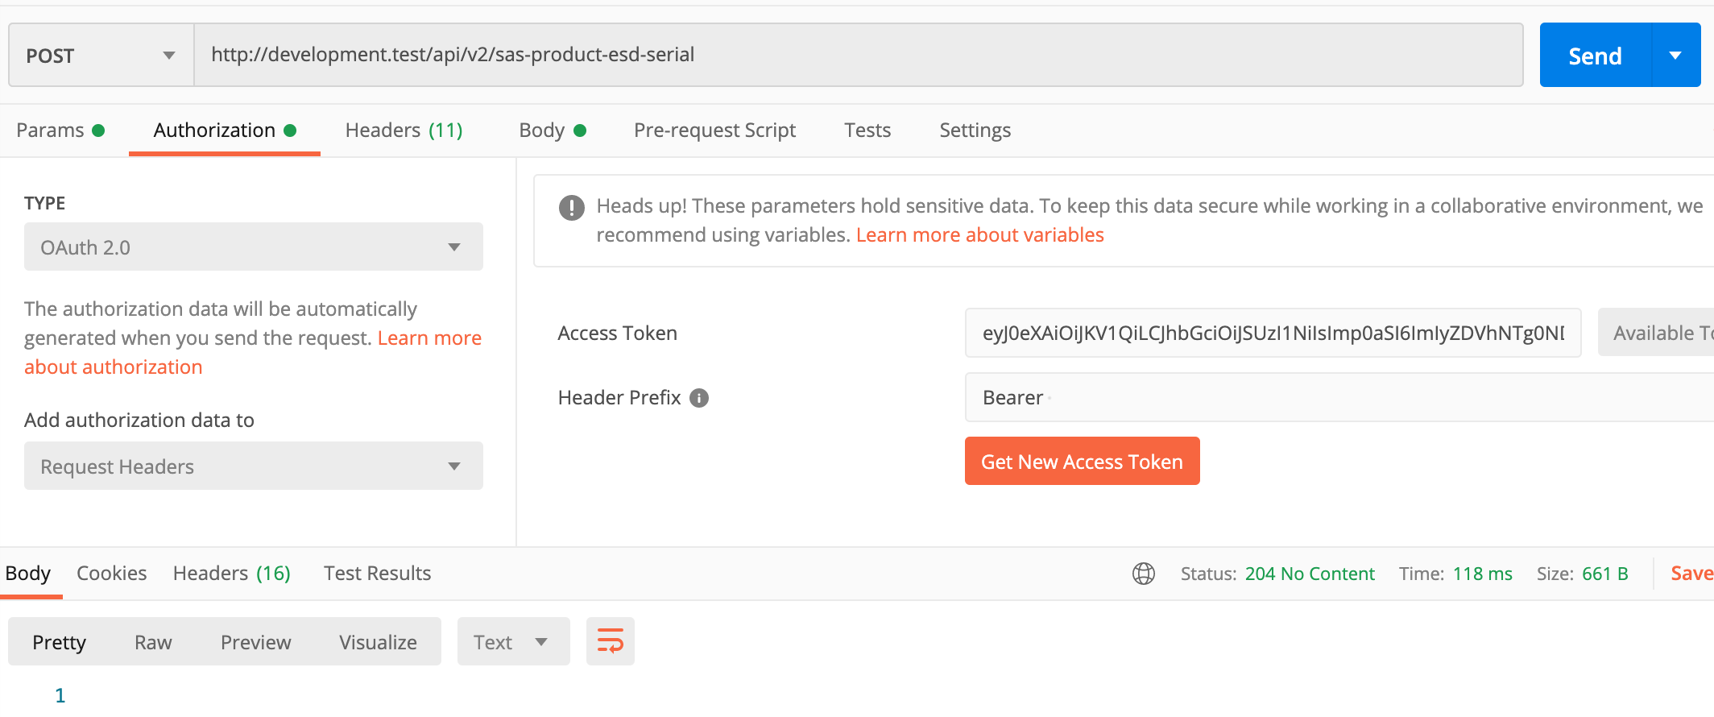Switch to the request Headers (11) tab
This screenshot has width=1714, height=717.
click(404, 131)
